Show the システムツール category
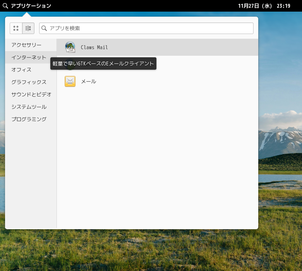Screen dimensions: 302x271 coord(29,107)
